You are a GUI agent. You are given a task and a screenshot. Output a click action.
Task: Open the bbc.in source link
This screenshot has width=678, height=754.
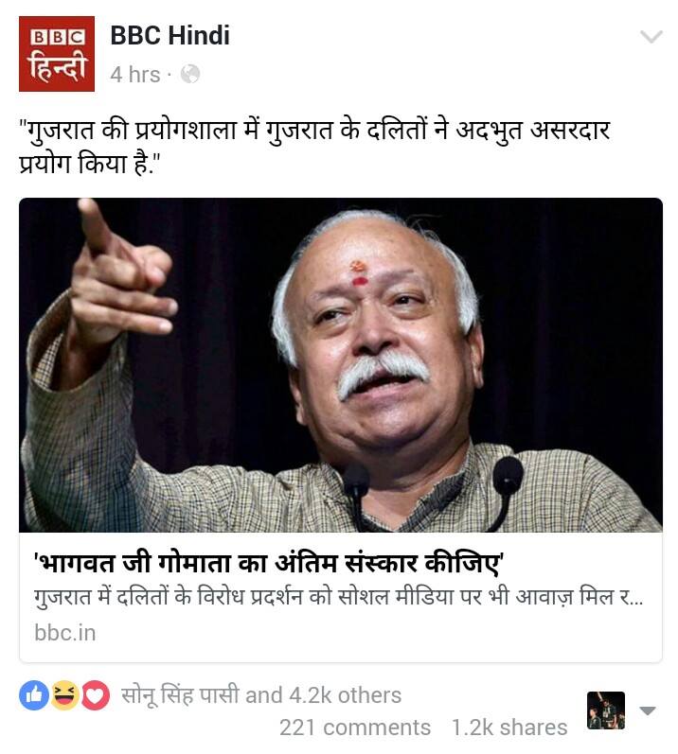click(65, 633)
